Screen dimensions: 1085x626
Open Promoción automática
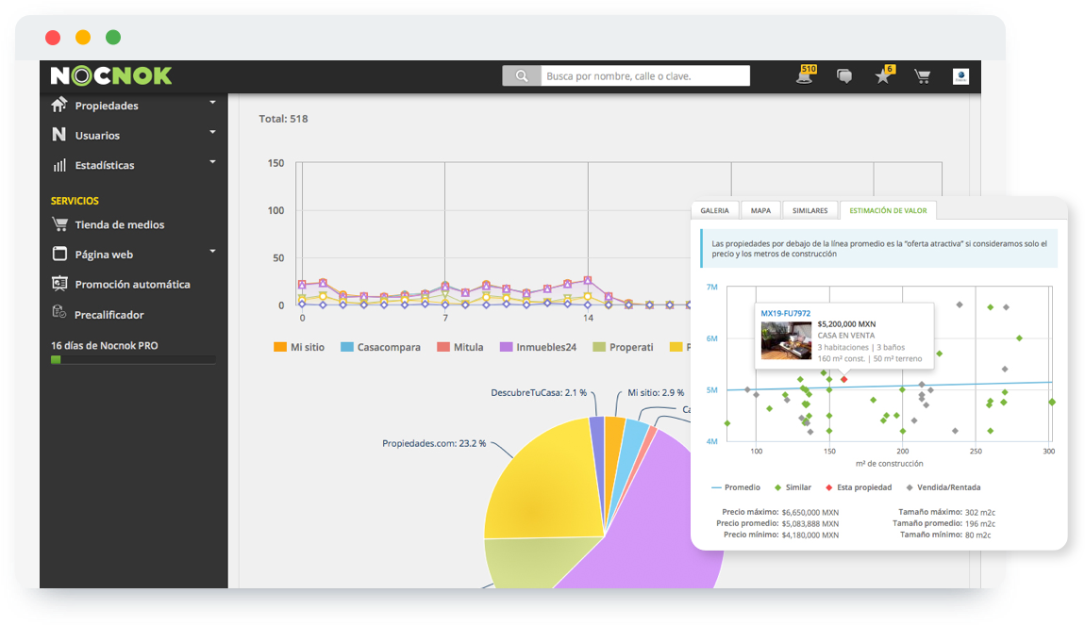pos(134,284)
